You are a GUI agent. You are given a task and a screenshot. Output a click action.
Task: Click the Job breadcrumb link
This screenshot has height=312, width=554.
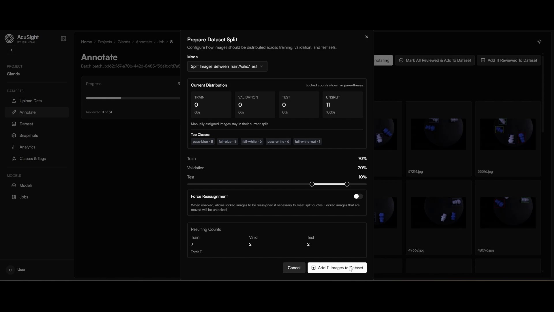pos(161,42)
